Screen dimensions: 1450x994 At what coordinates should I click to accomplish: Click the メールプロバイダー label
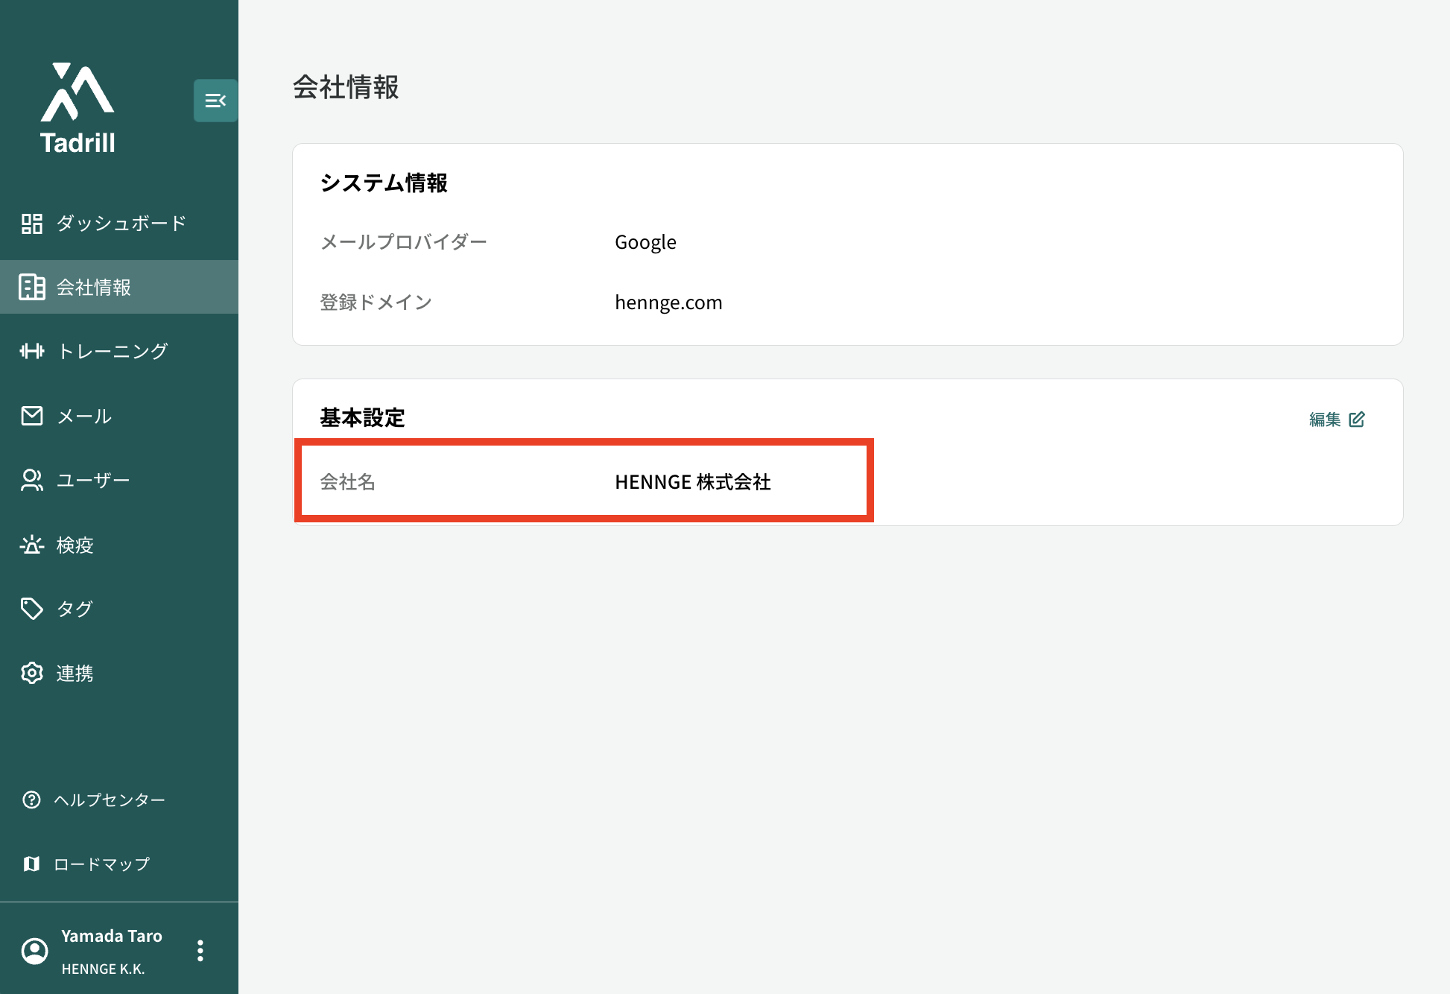(x=403, y=242)
